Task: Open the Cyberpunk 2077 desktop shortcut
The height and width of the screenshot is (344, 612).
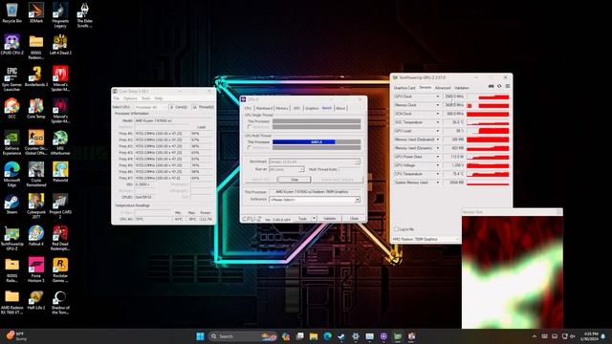Action: tap(36, 206)
